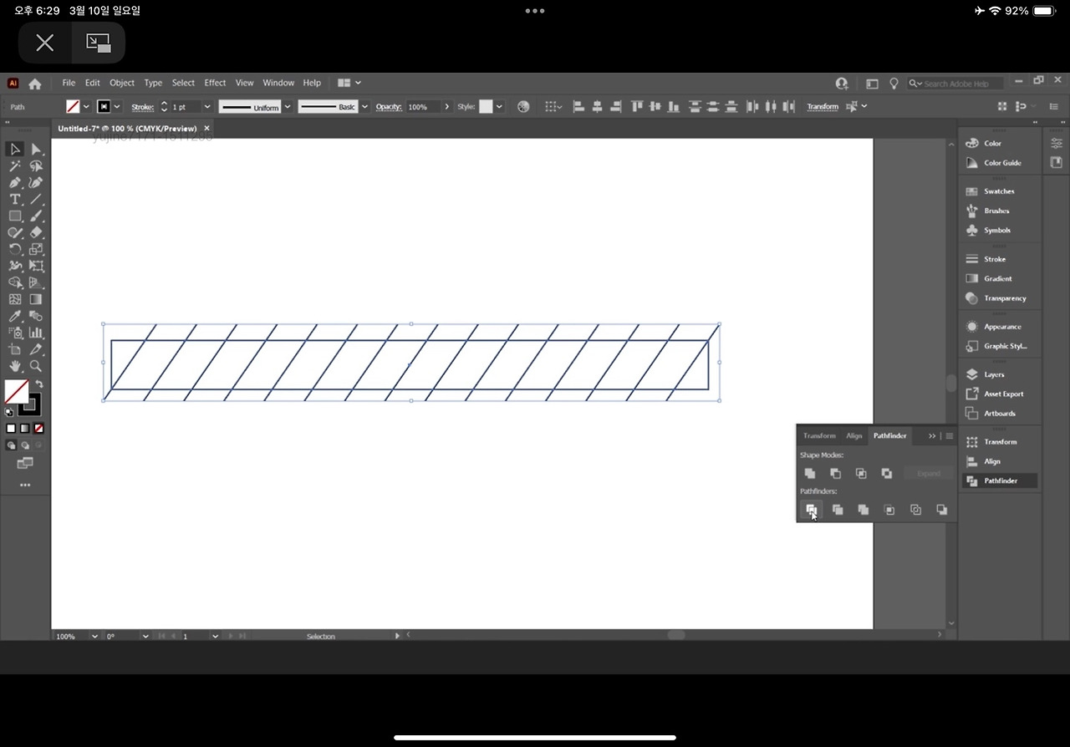Select the Zoom tool
Image resolution: width=1070 pixels, height=747 pixels.
(36, 366)
